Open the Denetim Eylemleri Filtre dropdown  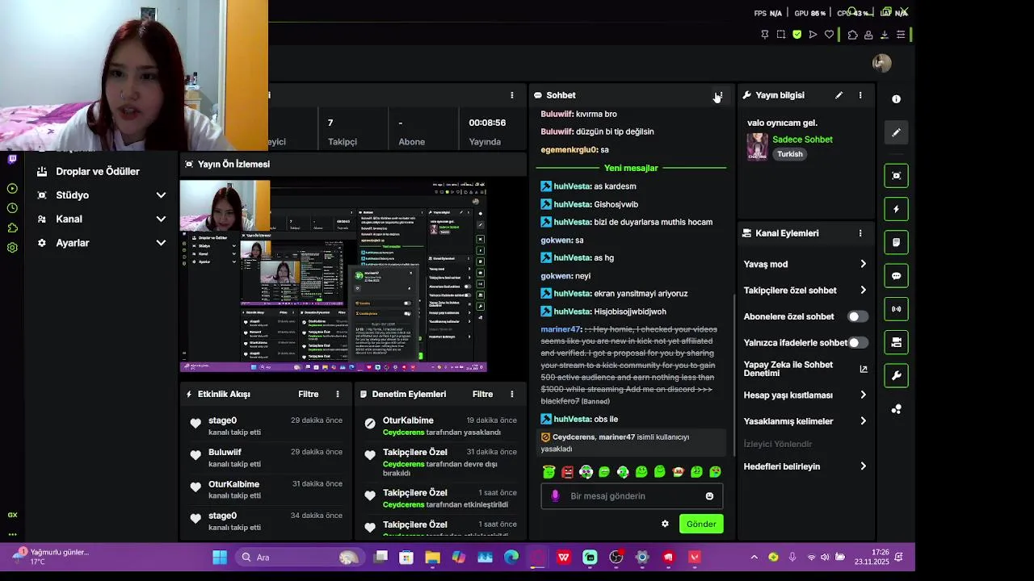coord(482,394)
